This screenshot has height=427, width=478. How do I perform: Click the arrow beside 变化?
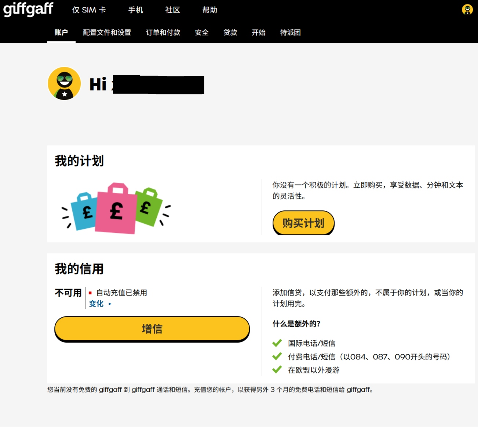click(110, 304)
